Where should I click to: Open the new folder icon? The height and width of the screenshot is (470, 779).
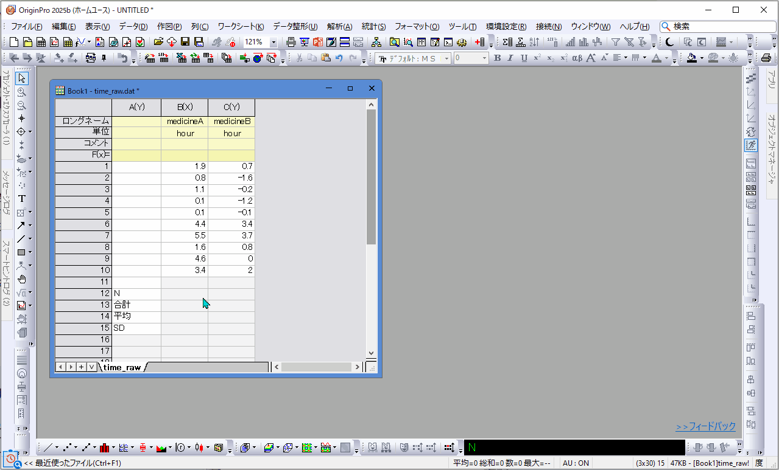(x=28, y=42)
